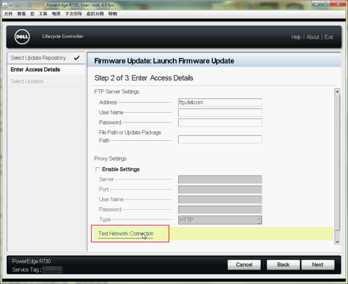
Task: Select the Select Update Repository step
Action: [46, 58]
